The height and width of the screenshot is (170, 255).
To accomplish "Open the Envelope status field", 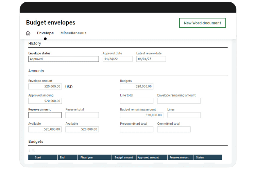I will (63, 59).
